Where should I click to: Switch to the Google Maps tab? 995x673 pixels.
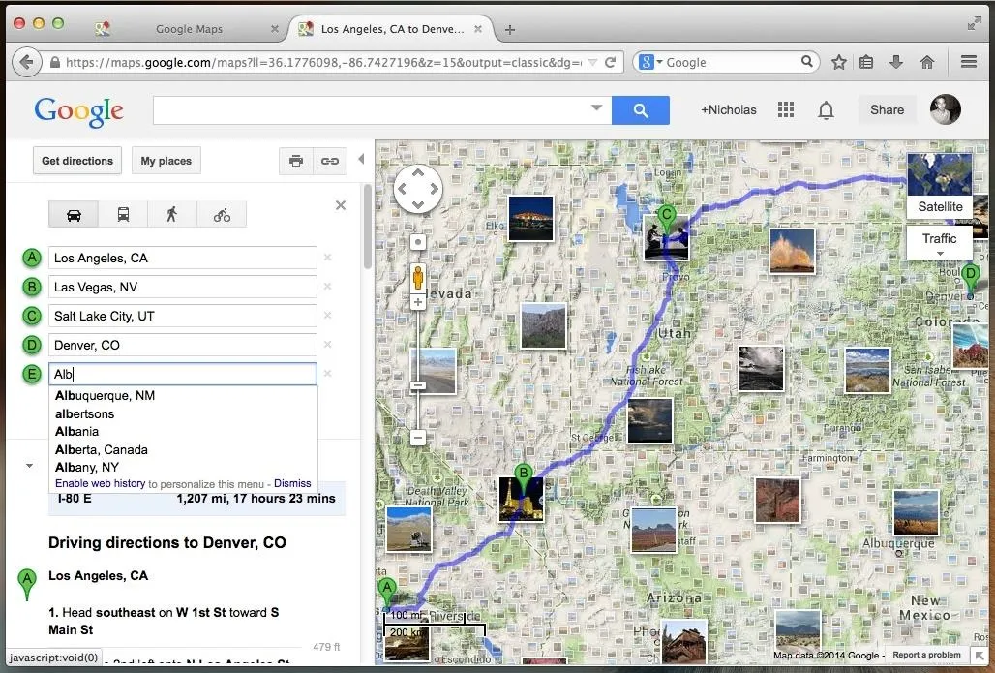point(187,29)
